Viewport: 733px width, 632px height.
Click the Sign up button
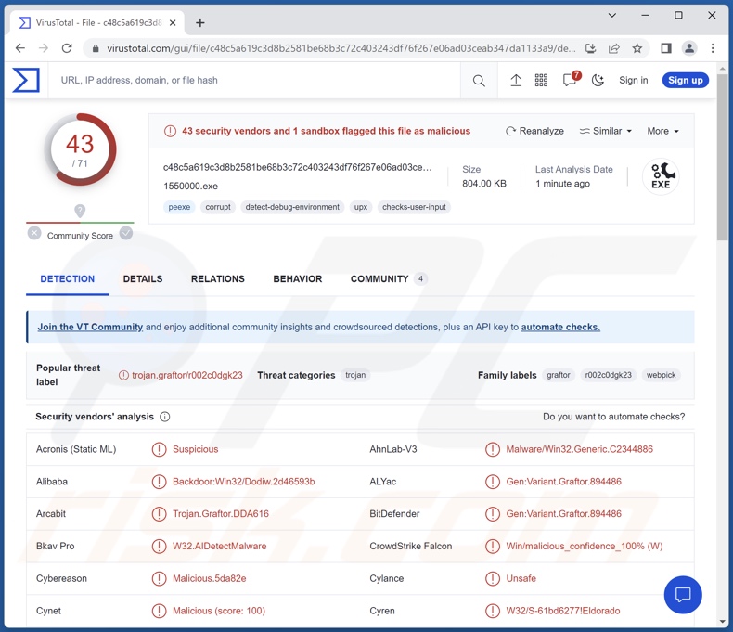click(686, 81)
